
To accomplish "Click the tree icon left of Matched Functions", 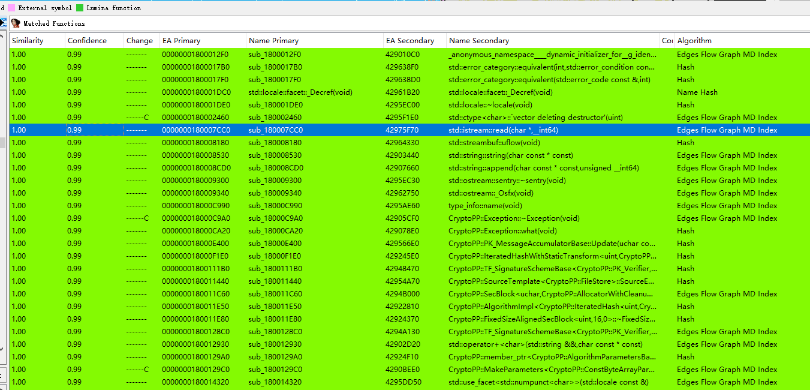I will [3, 23].
